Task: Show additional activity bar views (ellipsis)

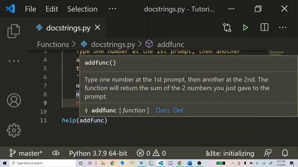Action: coord(14,61)
